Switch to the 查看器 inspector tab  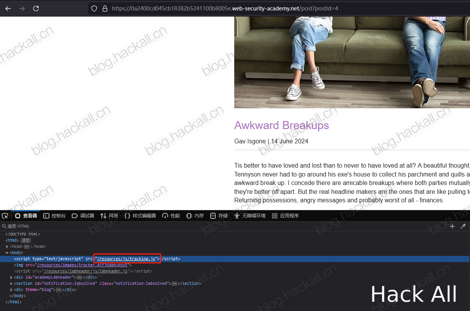coord(26,216)
